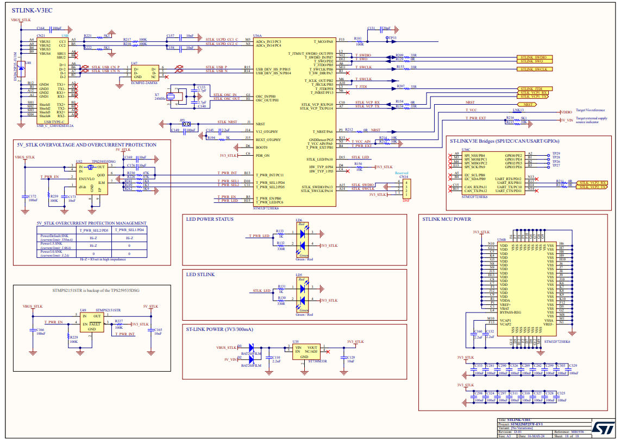Click Project STM32MP257F-EV1 in title block
Viewport: 621px width, 440px height.
[521, 424]
